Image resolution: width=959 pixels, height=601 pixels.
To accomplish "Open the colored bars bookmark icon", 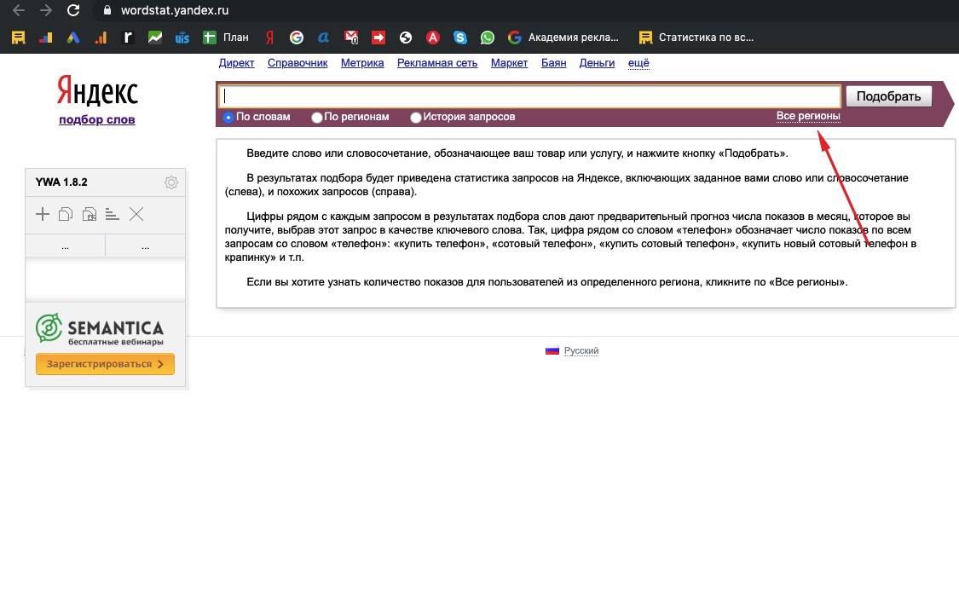I will pos(46,38).
